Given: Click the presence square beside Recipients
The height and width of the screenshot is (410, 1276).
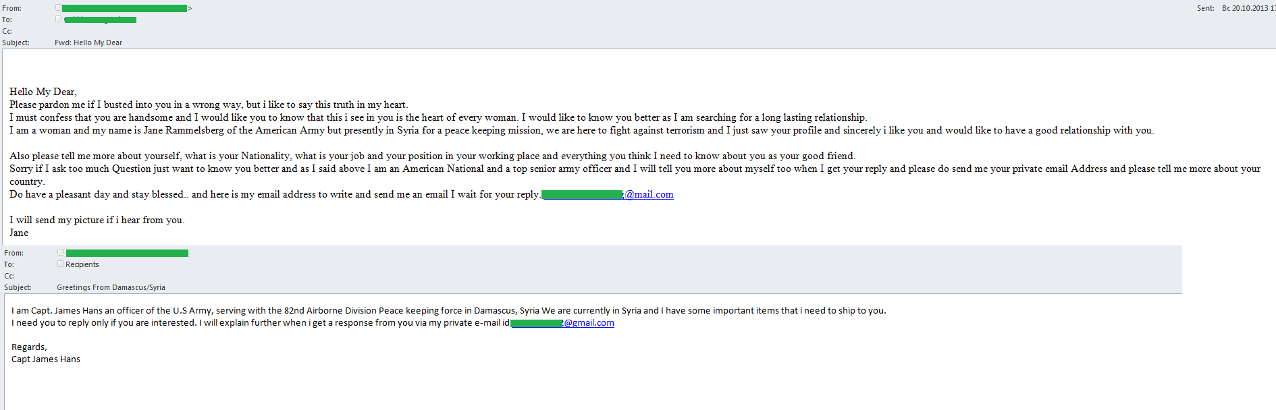Looking at the screenshot, I should tap(61, 264).
